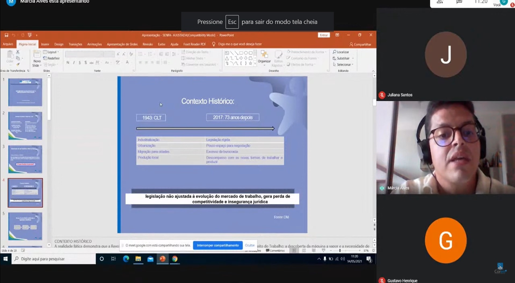Image resolution: width=515 pixels, height=283 pixels.
Task: Toggle the Comentários pane in status bar
Action: [x=275, y=250]
